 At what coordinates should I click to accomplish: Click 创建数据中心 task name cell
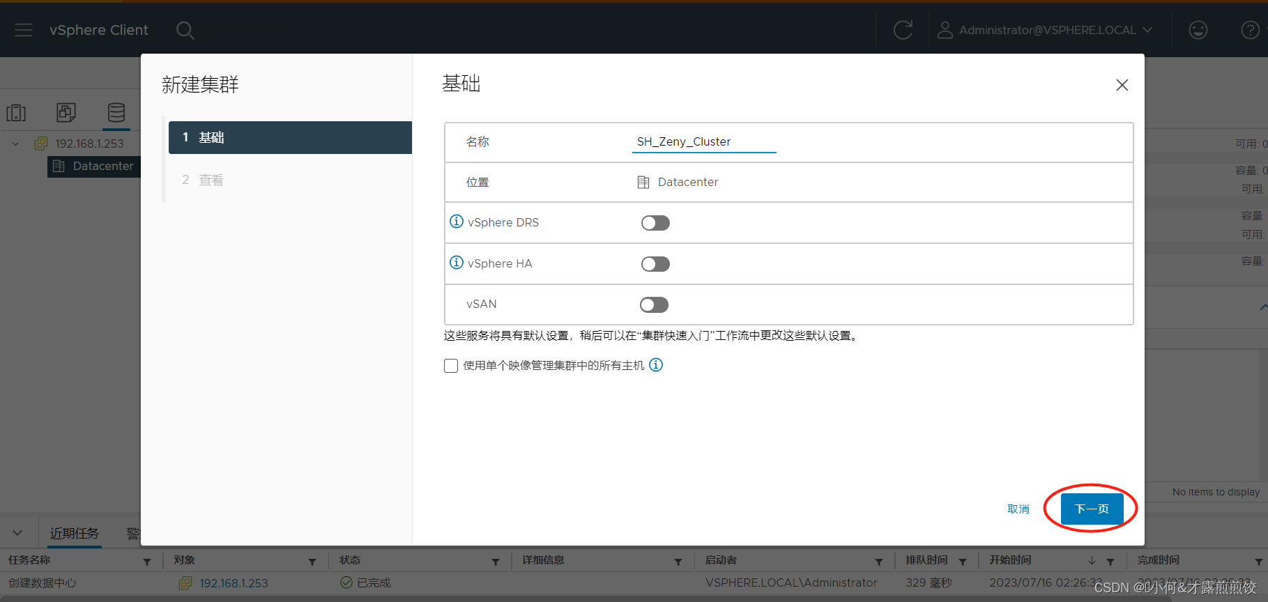coord(43,582)
